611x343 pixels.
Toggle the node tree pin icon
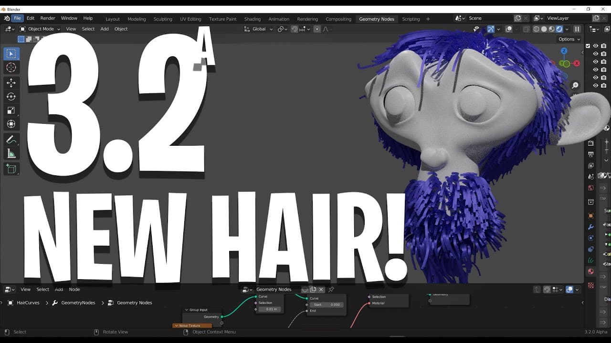point(331,289)
